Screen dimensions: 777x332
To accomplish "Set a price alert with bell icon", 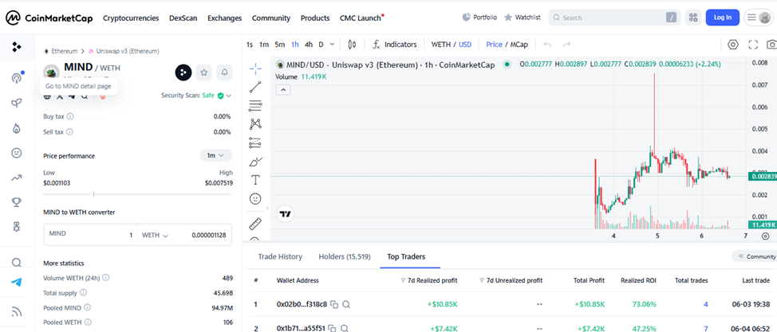I will (x=224, y=72).
